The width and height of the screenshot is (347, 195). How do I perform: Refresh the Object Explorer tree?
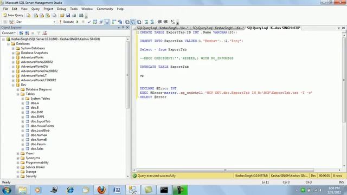coord(44,33)
